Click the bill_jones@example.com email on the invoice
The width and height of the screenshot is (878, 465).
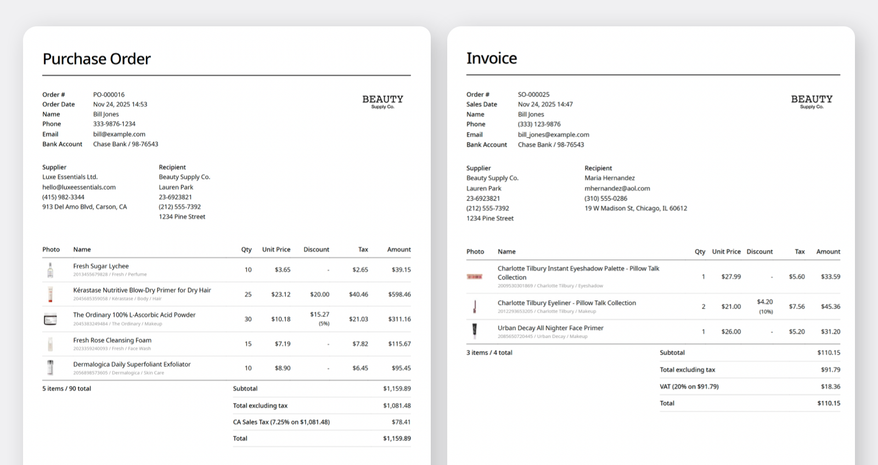pos(553,134)
